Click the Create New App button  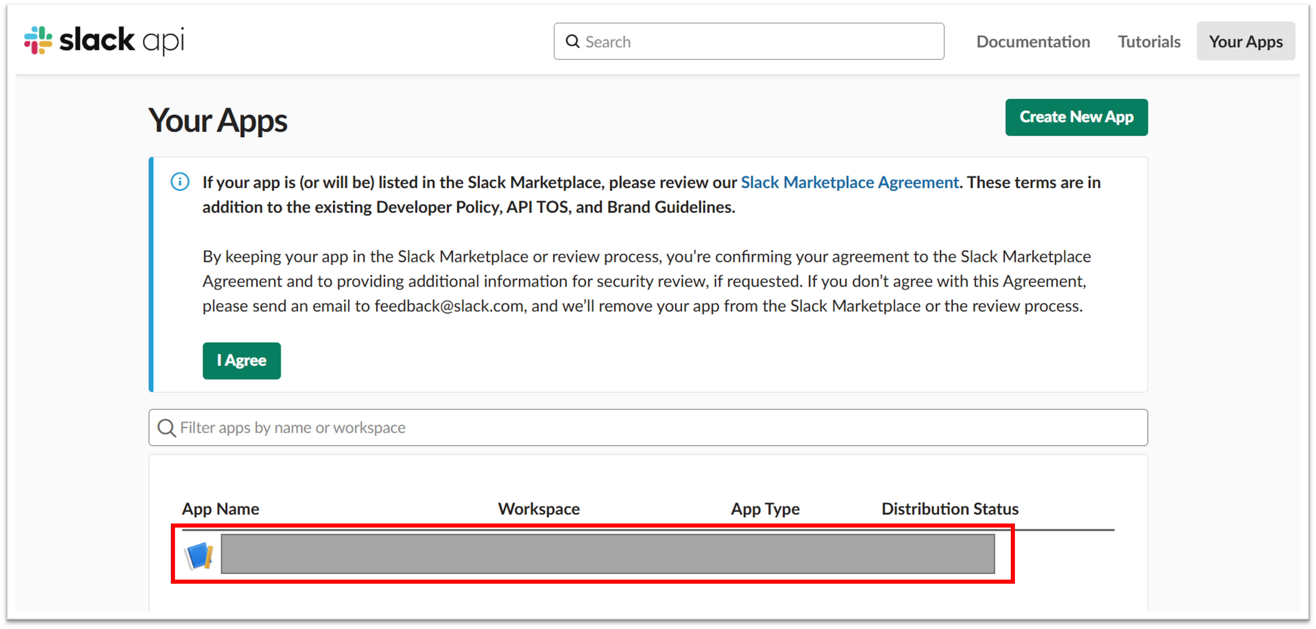click(1076, 118)
